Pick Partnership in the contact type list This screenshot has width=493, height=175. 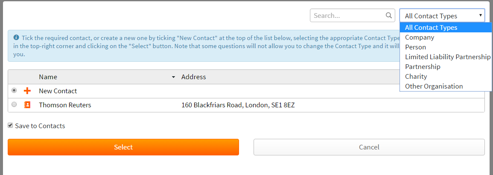(x=423, y=66)
